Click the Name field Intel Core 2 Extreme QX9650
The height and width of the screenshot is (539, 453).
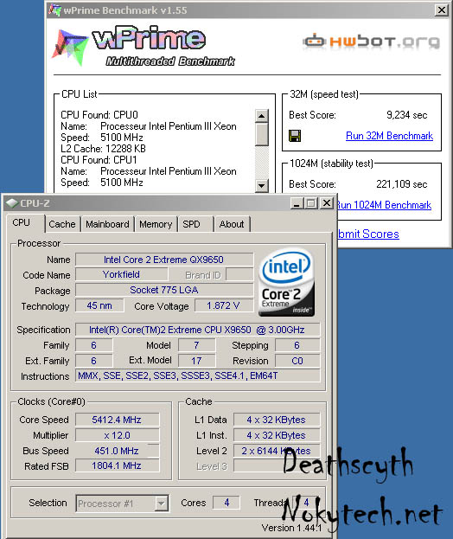pos(164,260)
